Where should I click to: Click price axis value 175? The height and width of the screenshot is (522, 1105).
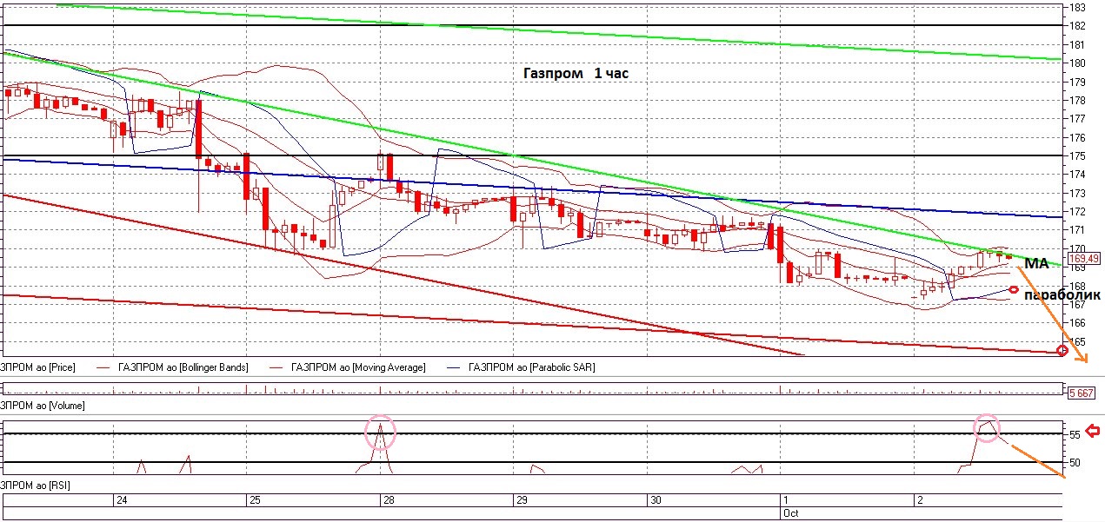1075,156
